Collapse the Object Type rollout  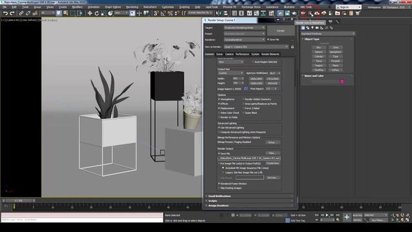click(x=327, y=39)
